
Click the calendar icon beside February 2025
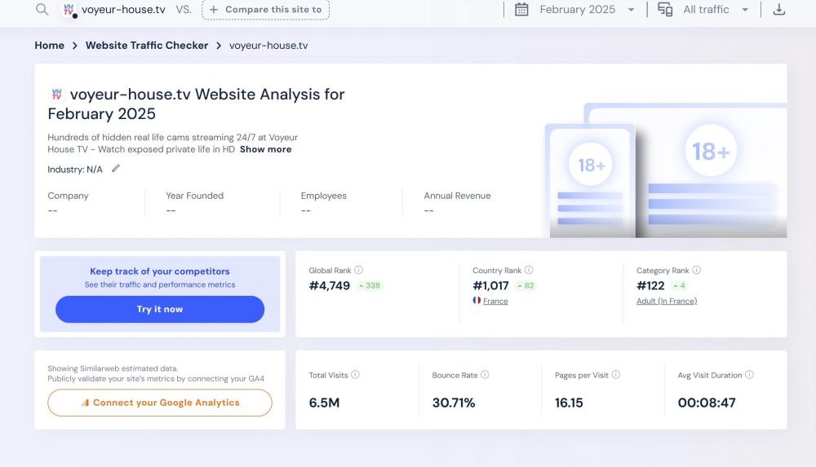click(521, 10)
